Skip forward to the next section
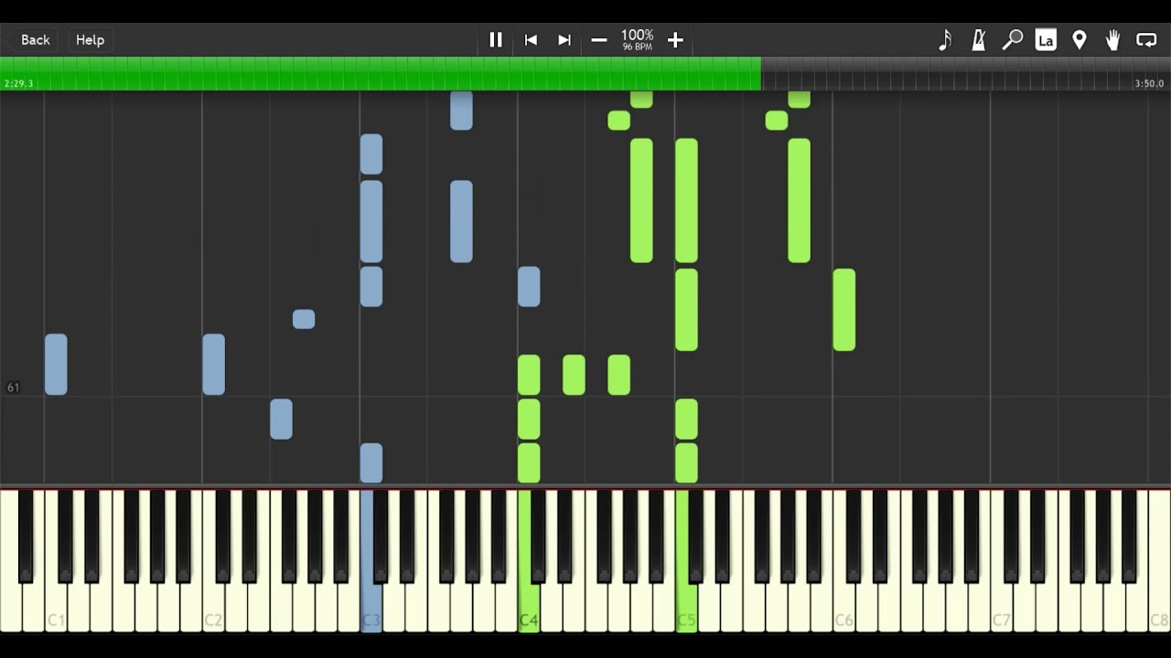Viewport: 1171px width, 658px height. 564,39
